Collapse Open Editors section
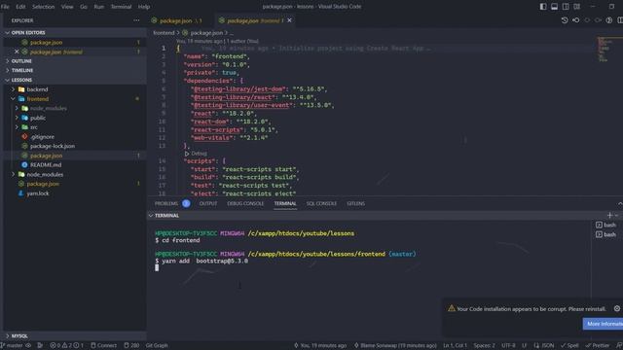This screenshot has width=623, height=350. tap(76, 32)
